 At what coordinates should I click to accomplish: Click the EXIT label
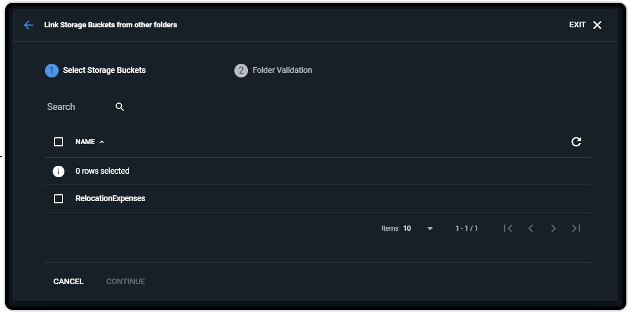tap(577, 25)
